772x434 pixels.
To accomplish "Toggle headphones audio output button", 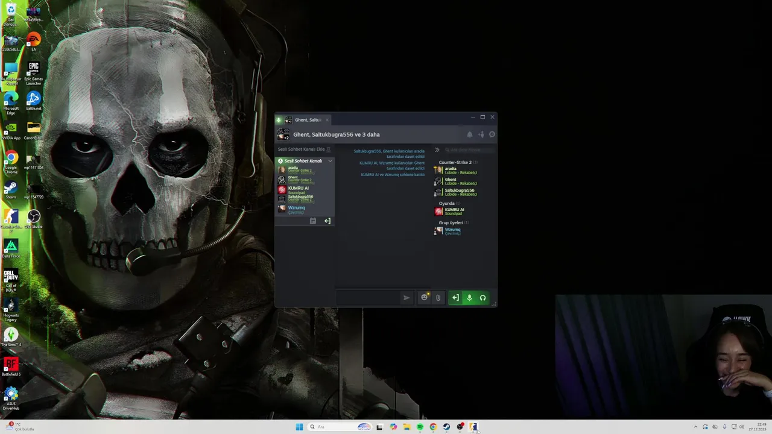I will coord(482,297).
